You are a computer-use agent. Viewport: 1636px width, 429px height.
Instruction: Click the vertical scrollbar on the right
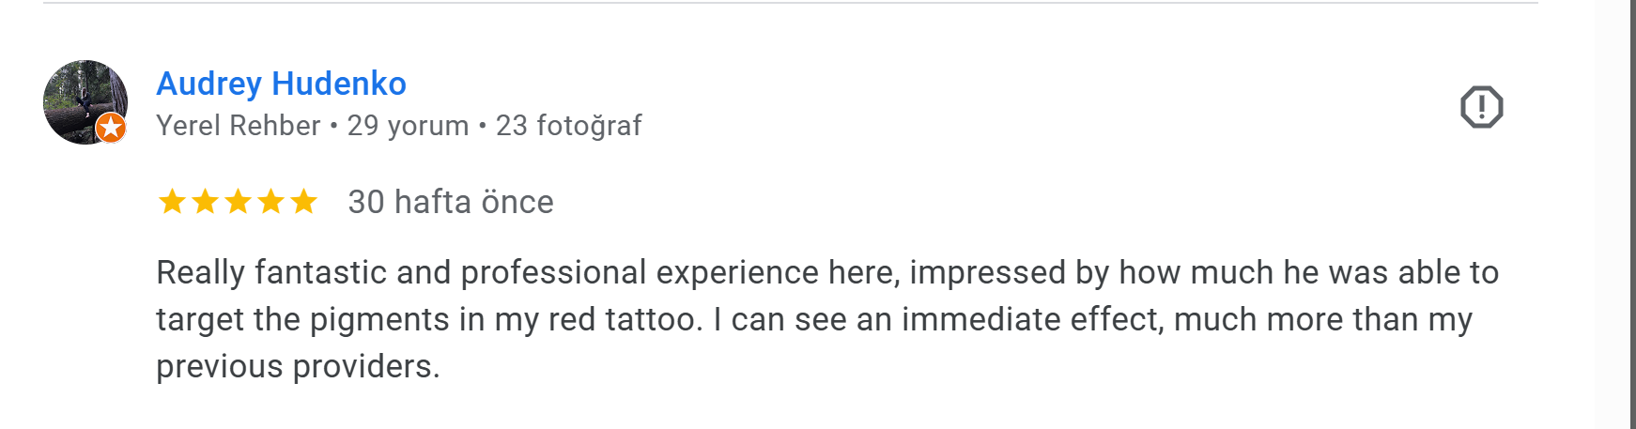click(1631, 214)
